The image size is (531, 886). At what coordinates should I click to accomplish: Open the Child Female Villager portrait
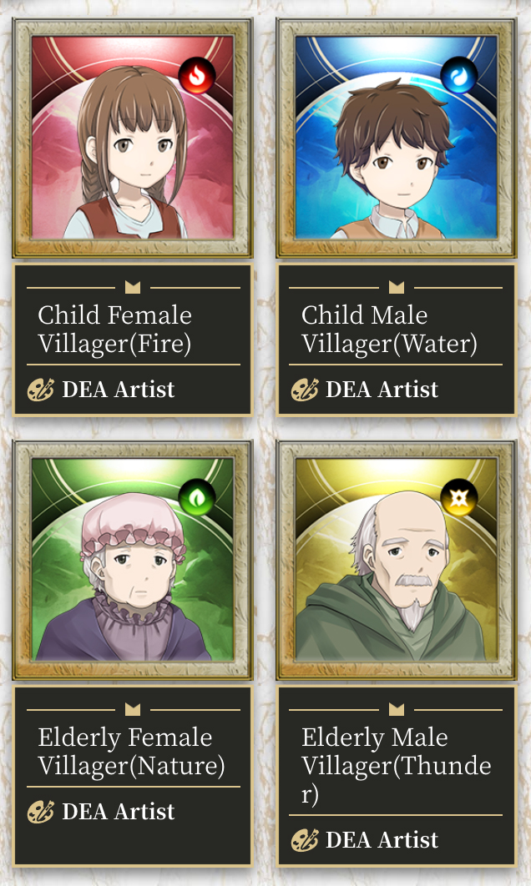(x=133, y=138)
